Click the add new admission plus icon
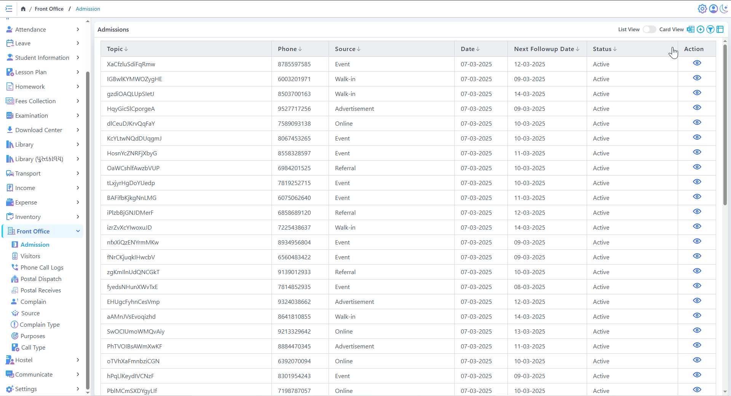Image resolution: width=731 pixels, height=396 pixels. coord(701,29)
